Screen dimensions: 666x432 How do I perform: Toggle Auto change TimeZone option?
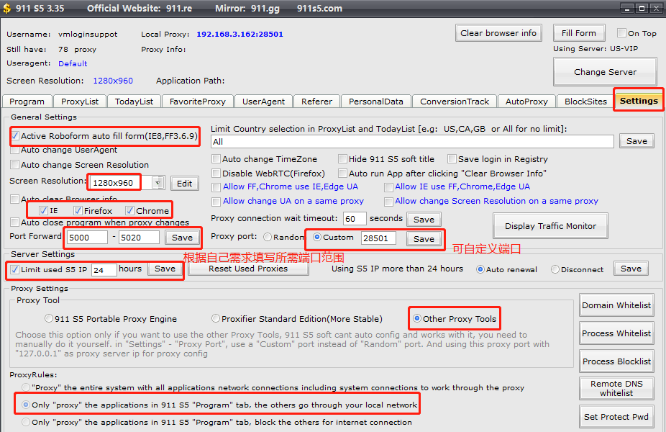coord(216,159)
